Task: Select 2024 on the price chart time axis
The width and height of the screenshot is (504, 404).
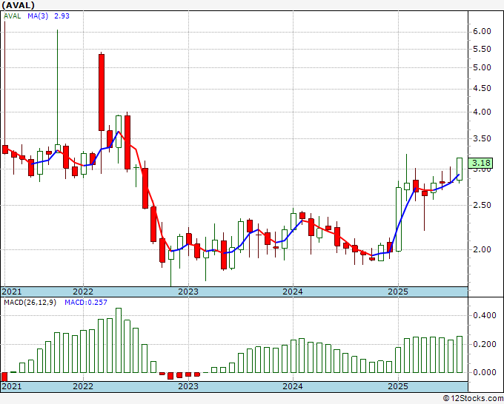Action: (293, 292)
